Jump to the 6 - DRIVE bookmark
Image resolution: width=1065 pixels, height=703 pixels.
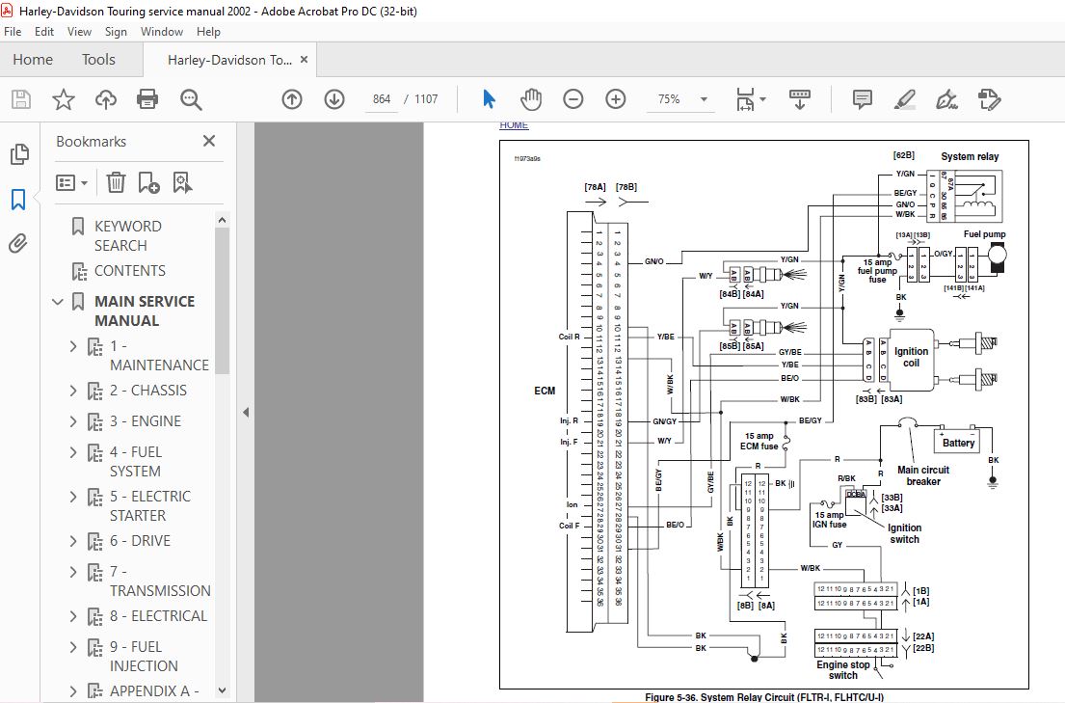coord(140,541)
